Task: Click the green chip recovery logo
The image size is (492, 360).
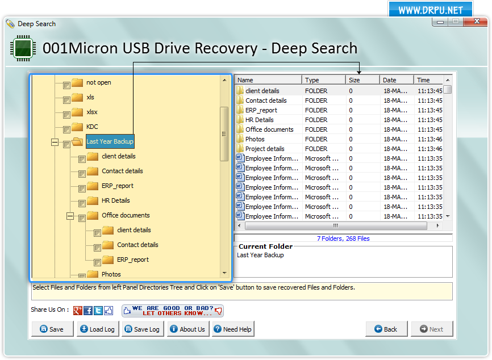Action: pos(22,49)
